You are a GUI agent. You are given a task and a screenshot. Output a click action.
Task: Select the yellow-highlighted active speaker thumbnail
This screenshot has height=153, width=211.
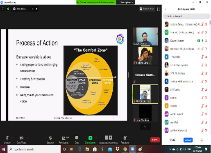pos(145,94)
